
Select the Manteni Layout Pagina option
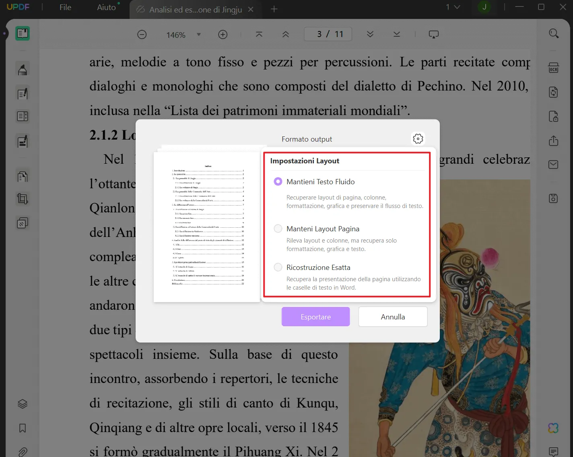click(278, 228)
